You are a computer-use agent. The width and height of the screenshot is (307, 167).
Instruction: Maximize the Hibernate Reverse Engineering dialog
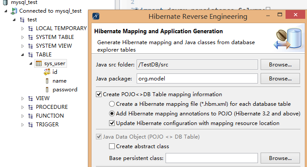(x=280, y=15)
